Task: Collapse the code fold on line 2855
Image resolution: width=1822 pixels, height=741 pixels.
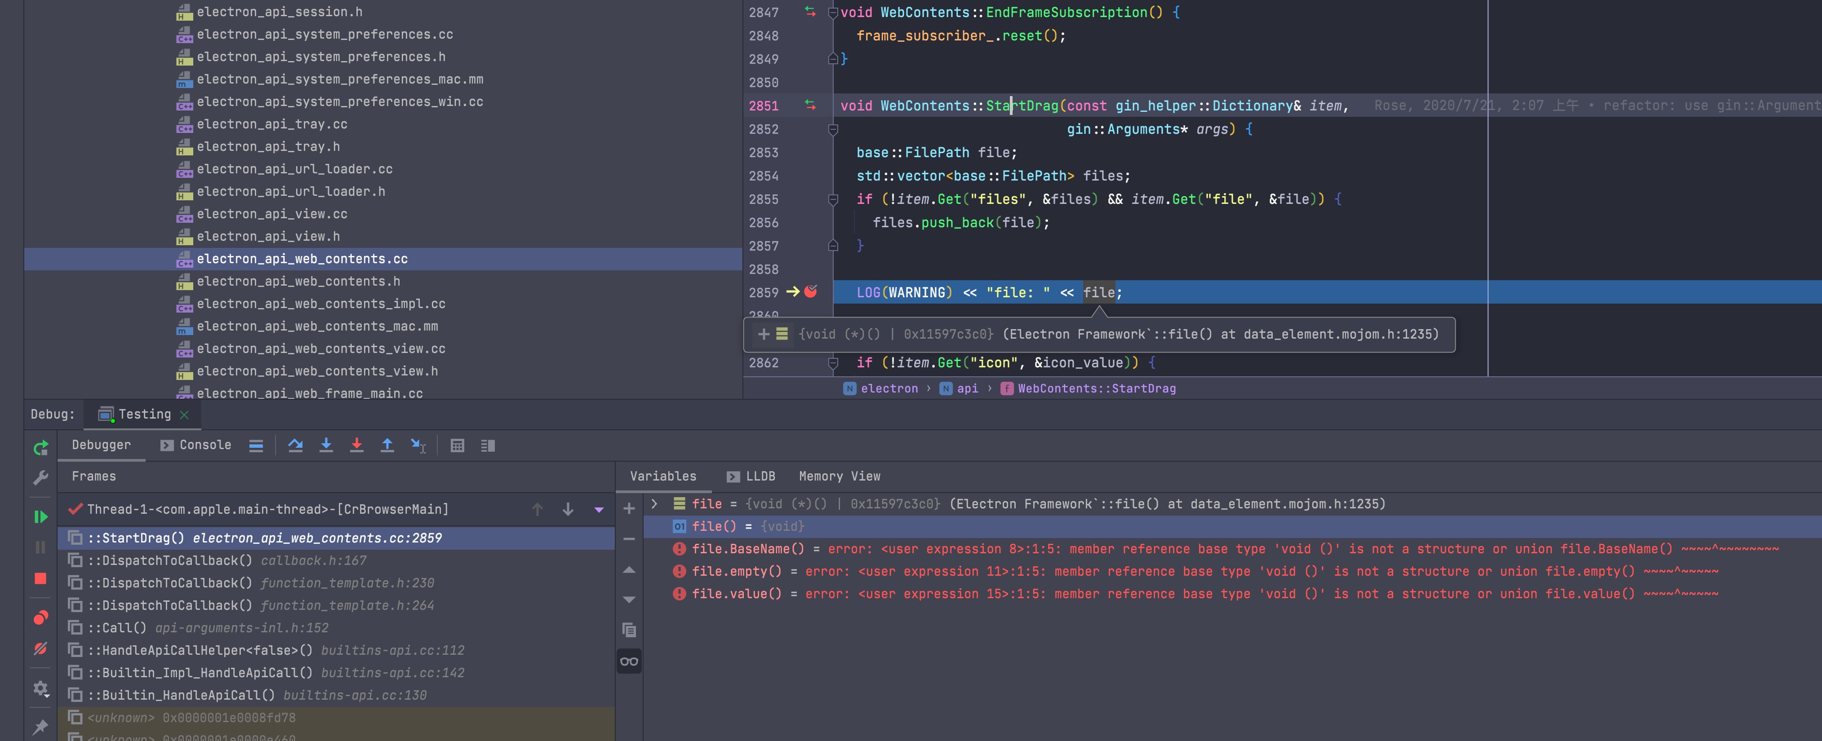Action: point(833,199)
